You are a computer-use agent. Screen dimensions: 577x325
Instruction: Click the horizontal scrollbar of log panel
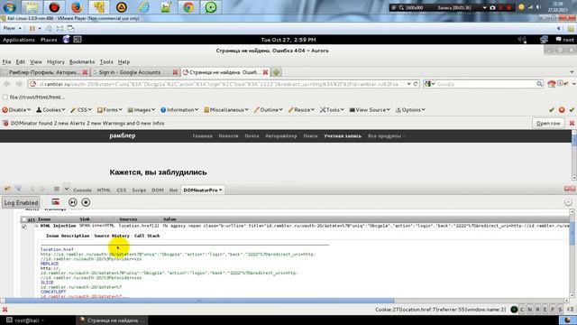click(x=199, y=301)
